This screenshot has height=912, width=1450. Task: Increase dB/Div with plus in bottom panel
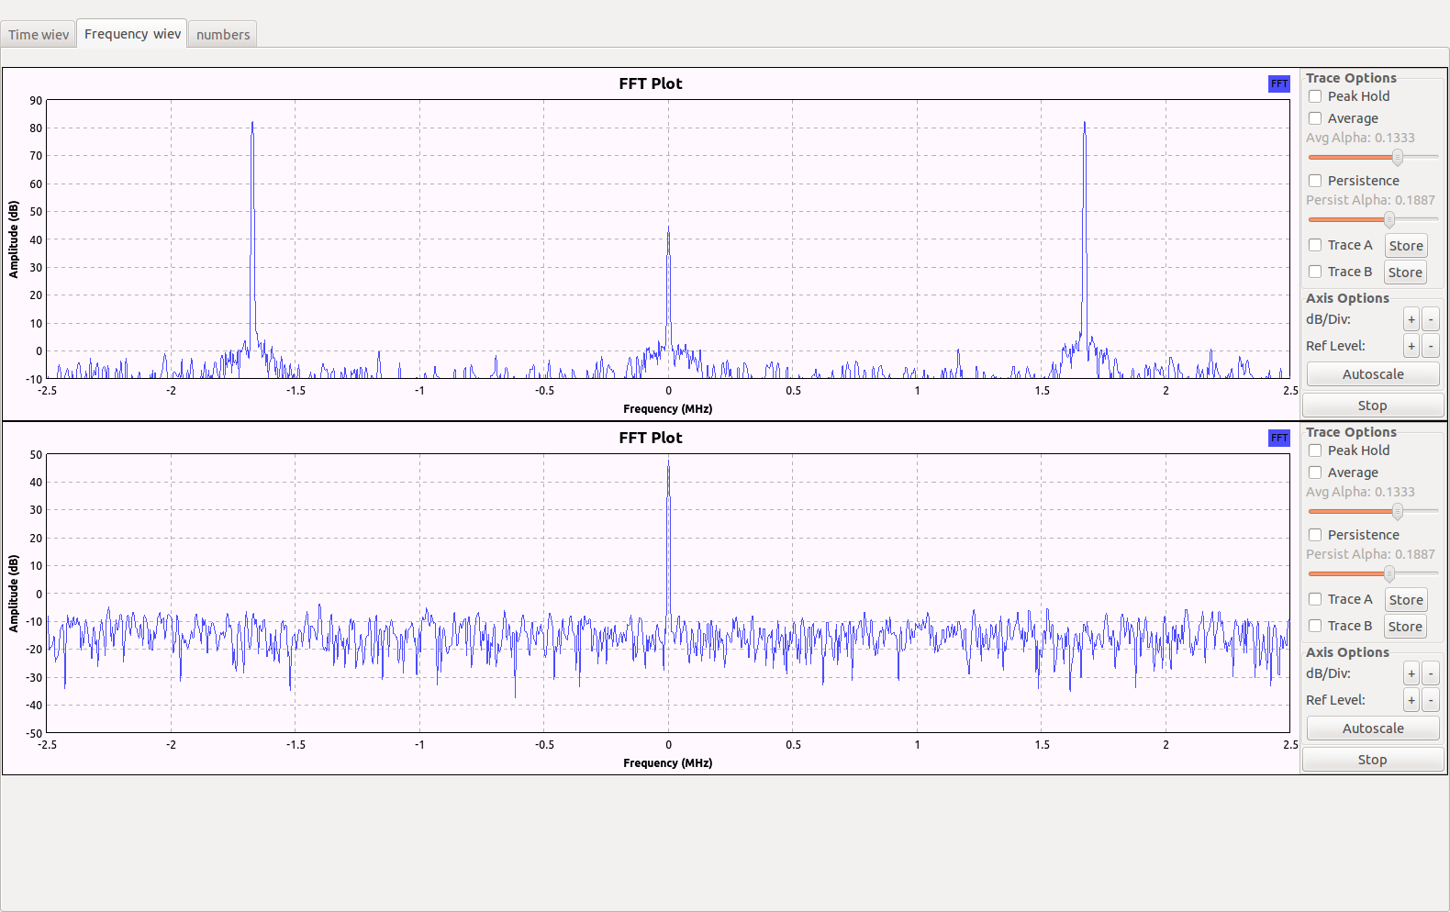click(x=1411, y=673)
